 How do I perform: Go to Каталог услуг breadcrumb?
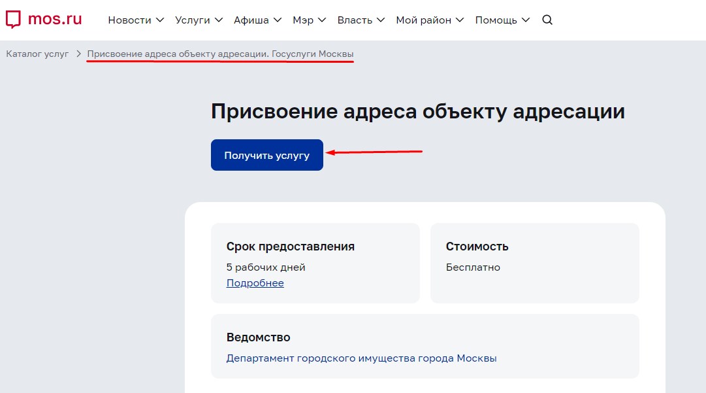37,54
